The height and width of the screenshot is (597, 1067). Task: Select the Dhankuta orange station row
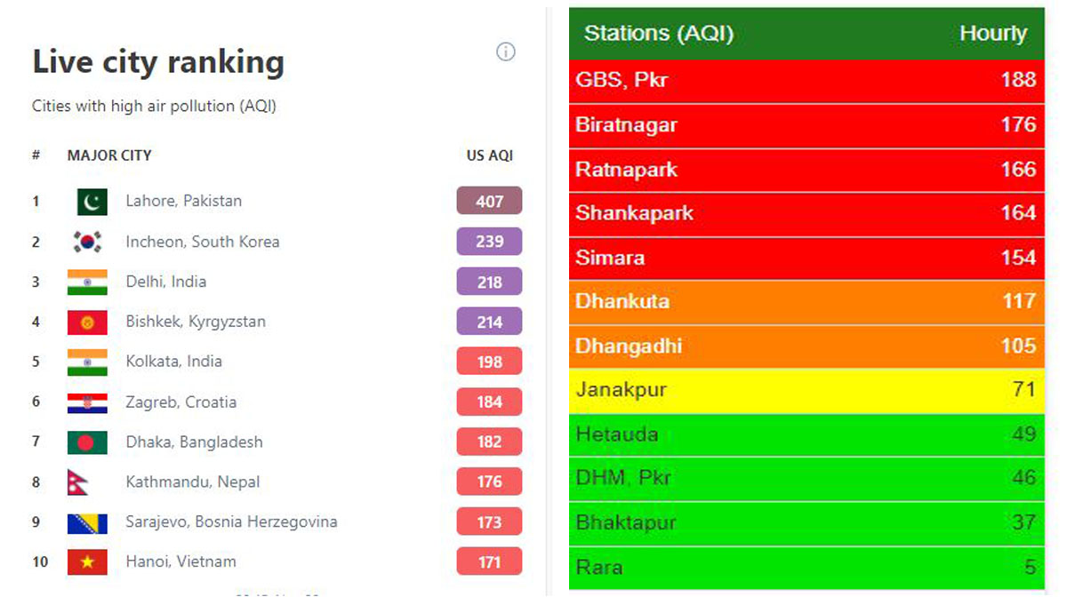(806, 302)
